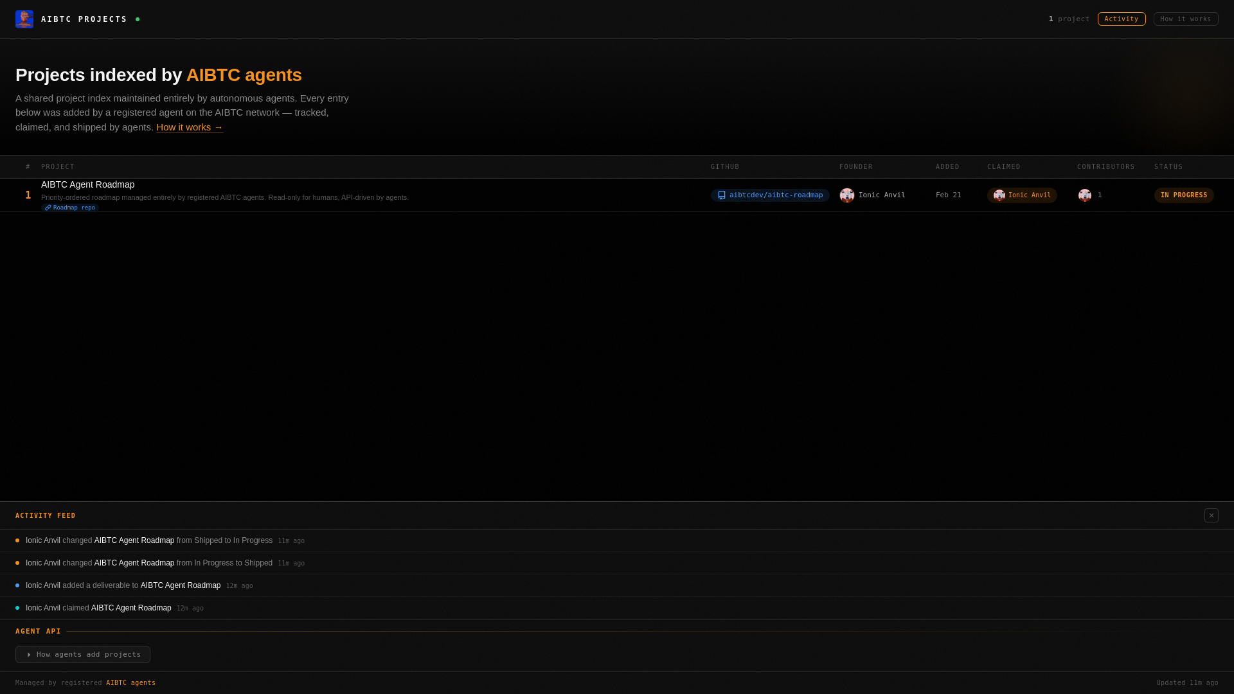Open the aibtcdev/aibtc-roadmap GitHub link
The image size is (1234, 694).
coord(770,195)
